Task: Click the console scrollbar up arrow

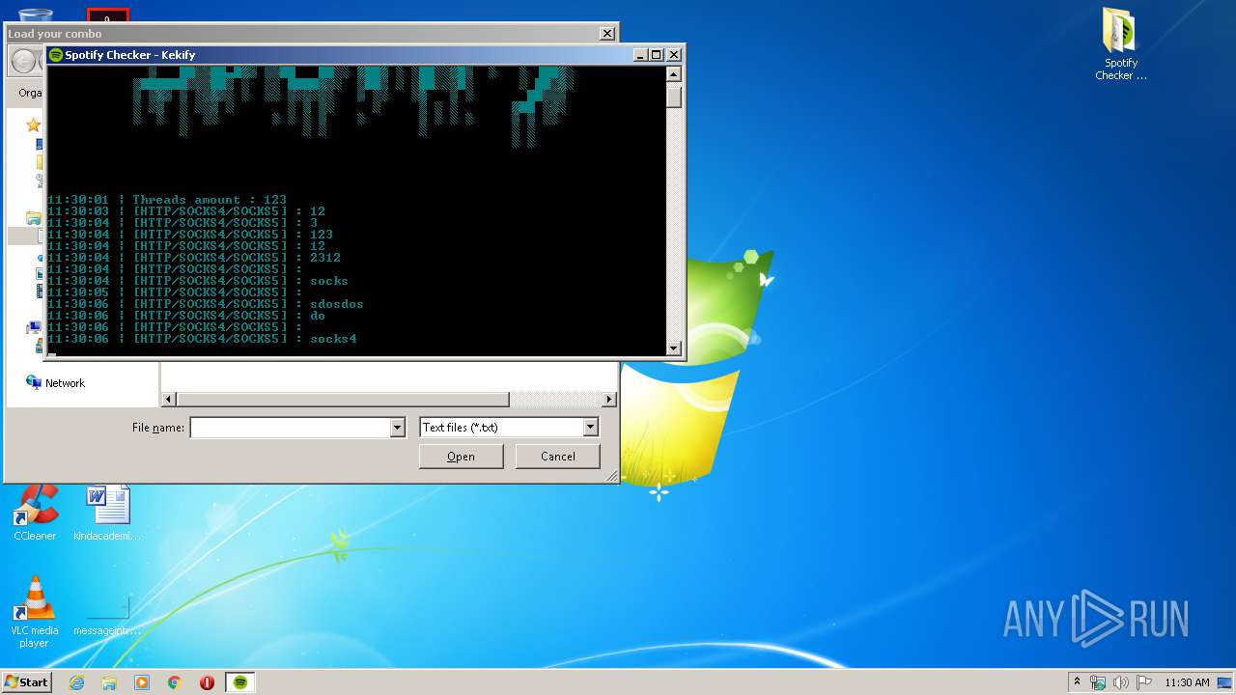Action: click(x=674, y=74)
